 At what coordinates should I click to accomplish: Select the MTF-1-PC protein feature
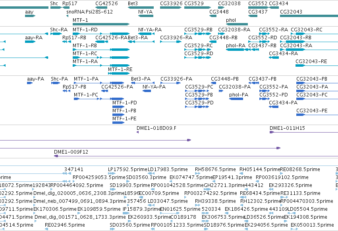pos(99,99)
